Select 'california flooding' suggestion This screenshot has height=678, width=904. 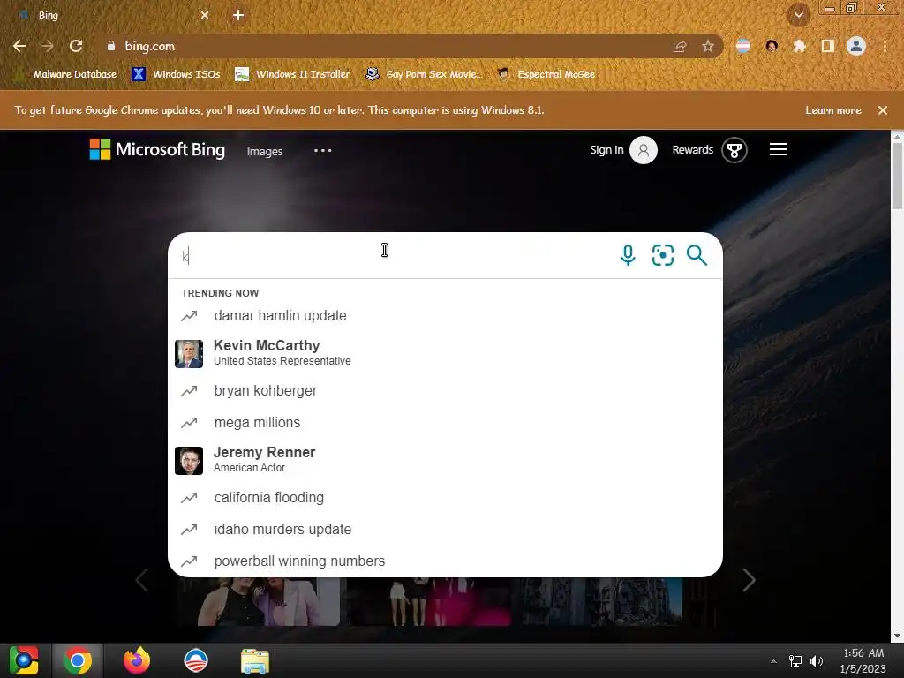[x=445, y=498]
